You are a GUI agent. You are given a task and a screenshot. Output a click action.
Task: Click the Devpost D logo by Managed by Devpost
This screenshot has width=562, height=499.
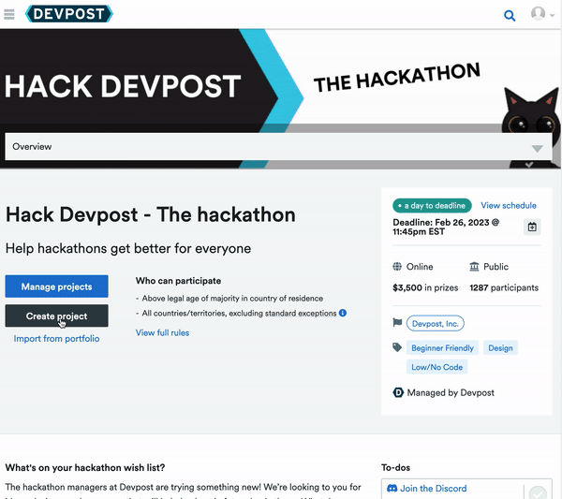(398, 392)
